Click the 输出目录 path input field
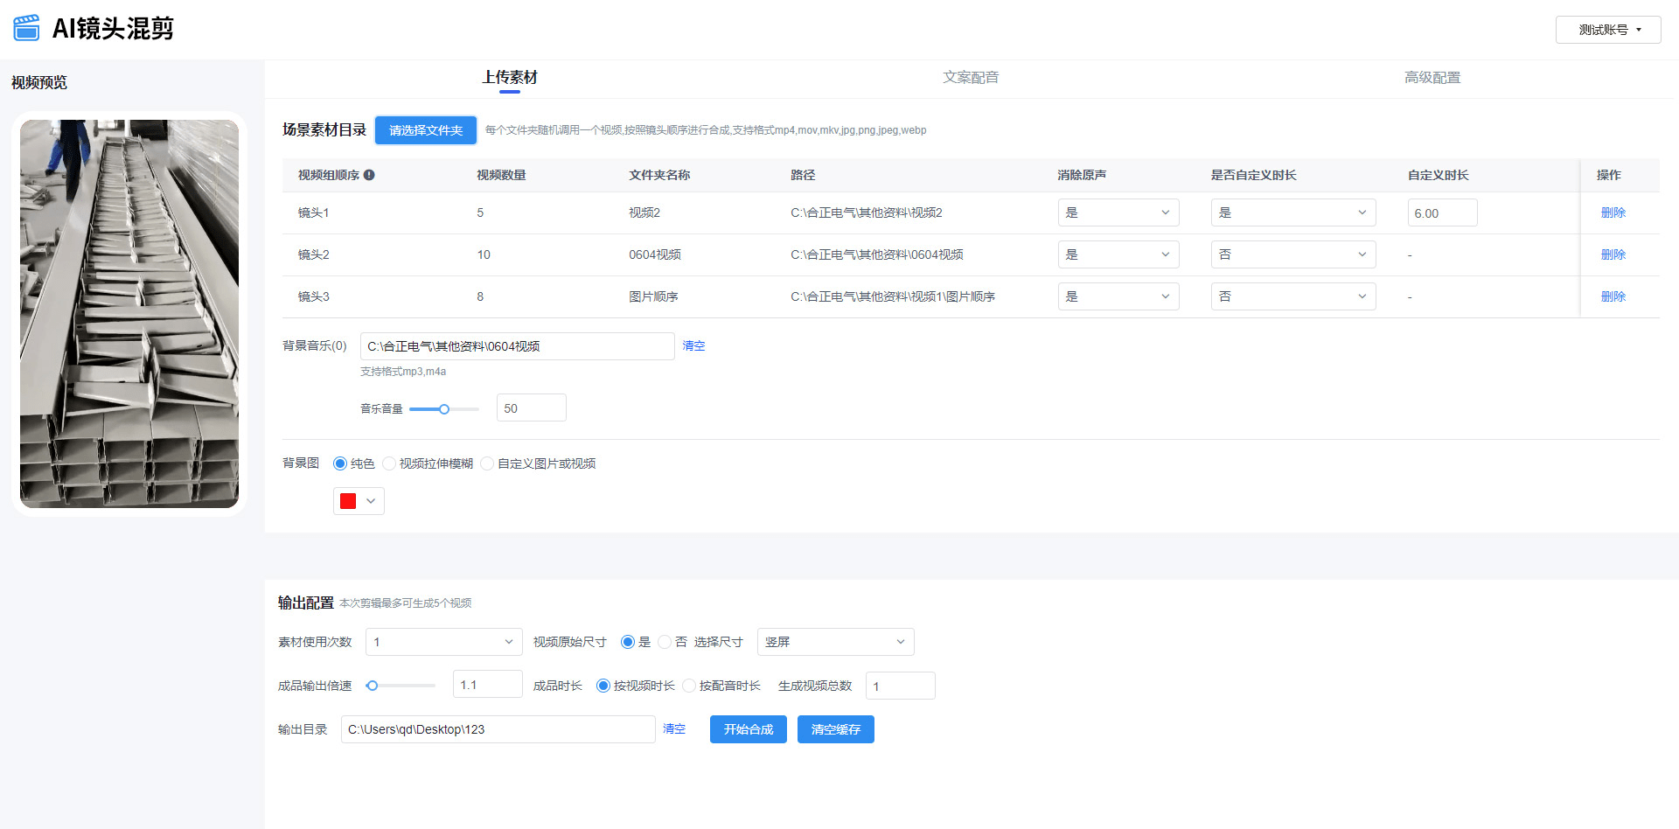The width and height of the screenshot is (1679, 829). point(498,729)
